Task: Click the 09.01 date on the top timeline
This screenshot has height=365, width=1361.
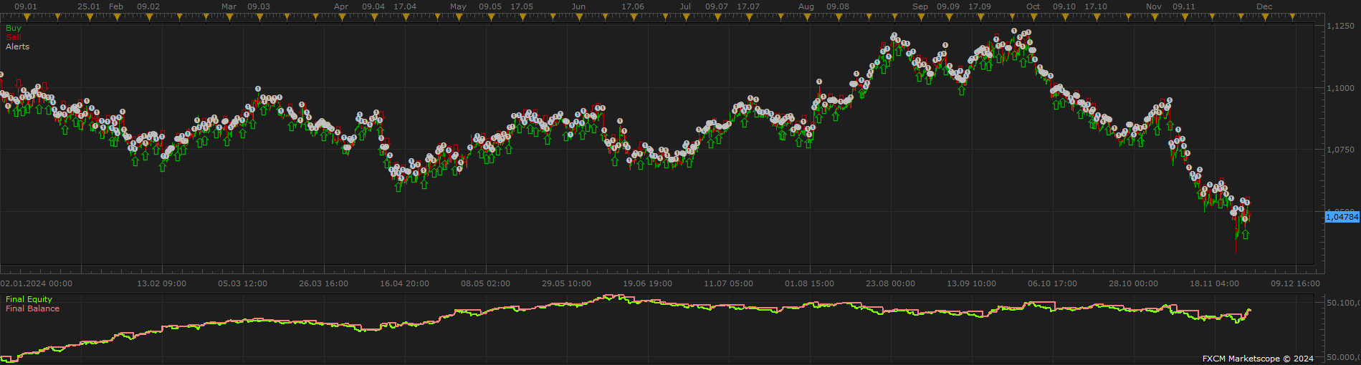Action: tap(26, 6)
